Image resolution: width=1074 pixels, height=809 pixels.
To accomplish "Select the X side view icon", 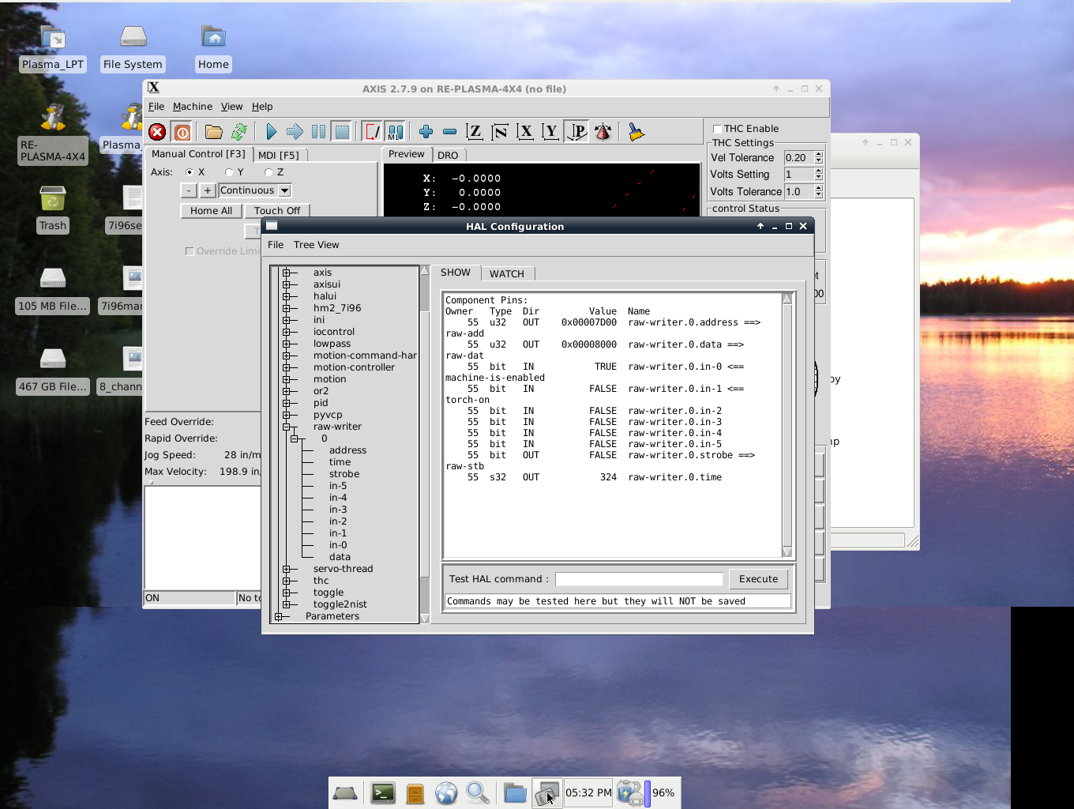I will pyautogui.click(x=525, y=132).
